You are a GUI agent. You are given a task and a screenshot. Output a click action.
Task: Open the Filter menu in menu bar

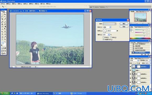31,4
